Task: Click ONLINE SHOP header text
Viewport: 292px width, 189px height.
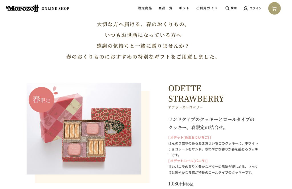Action: (x=56, y=9)
